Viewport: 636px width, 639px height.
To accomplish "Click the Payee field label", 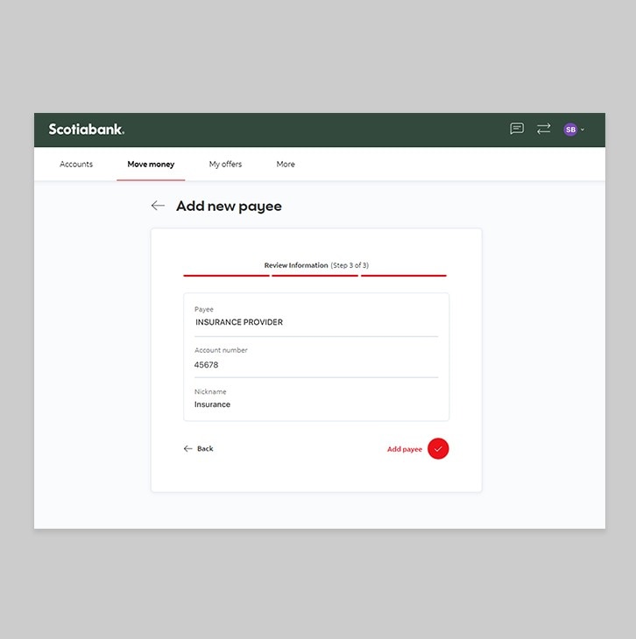I will pos(203,309).
